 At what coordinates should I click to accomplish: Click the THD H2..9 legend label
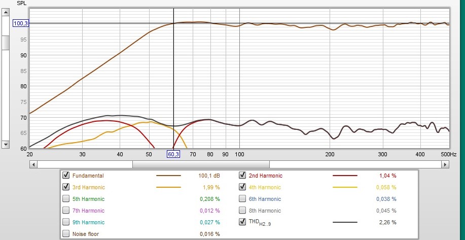(x=260, y=223)
